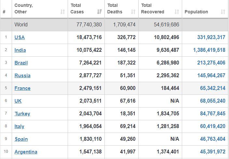
Task: Open the UK link
Action: point(18,101)
